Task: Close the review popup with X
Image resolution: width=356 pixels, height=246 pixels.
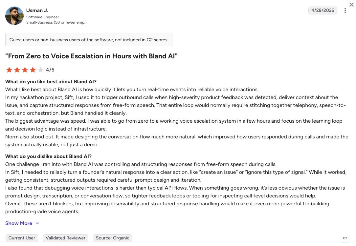Action: click(x=351, y=4)
